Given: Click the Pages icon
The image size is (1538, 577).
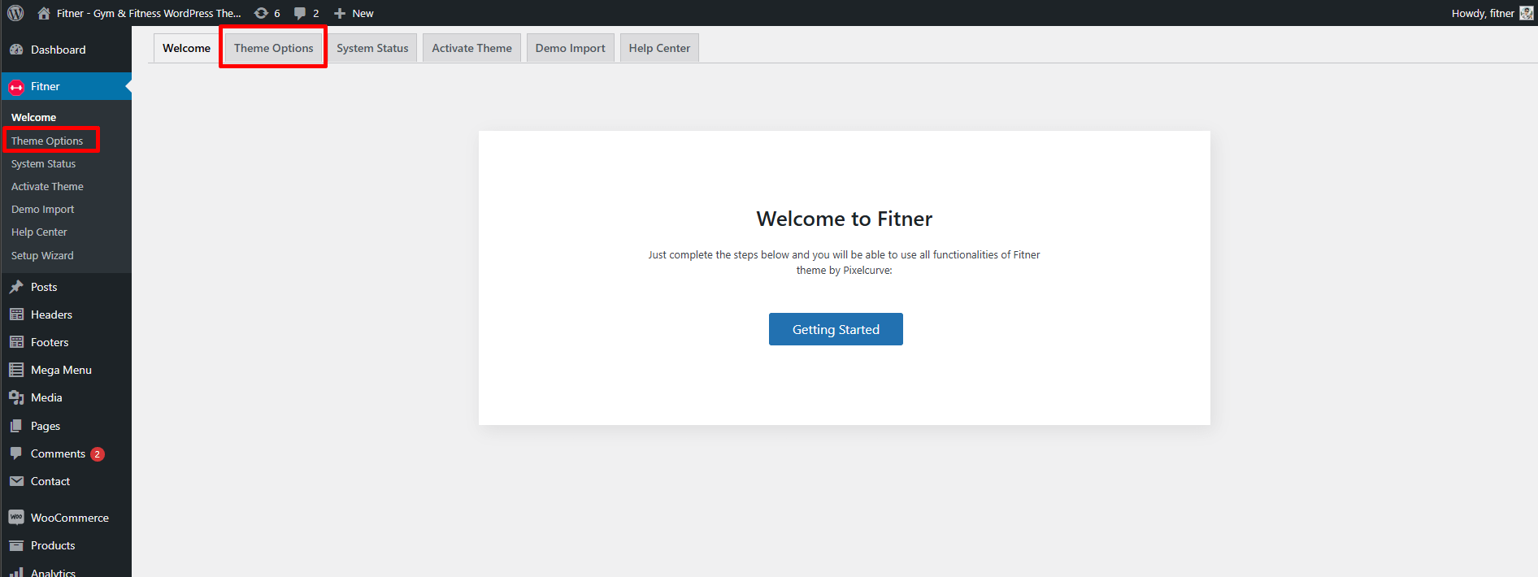Looking at the screenshot, I should (x=16, y=426).
